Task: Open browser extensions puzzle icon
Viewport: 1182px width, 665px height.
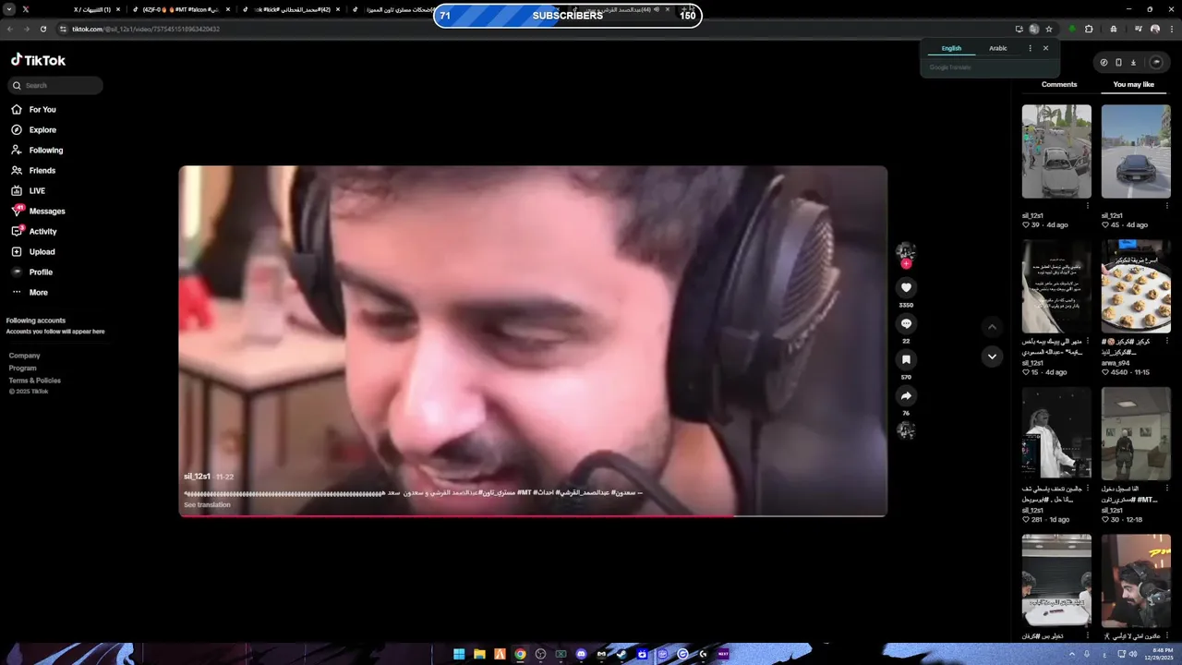Action: point(1089,29)
